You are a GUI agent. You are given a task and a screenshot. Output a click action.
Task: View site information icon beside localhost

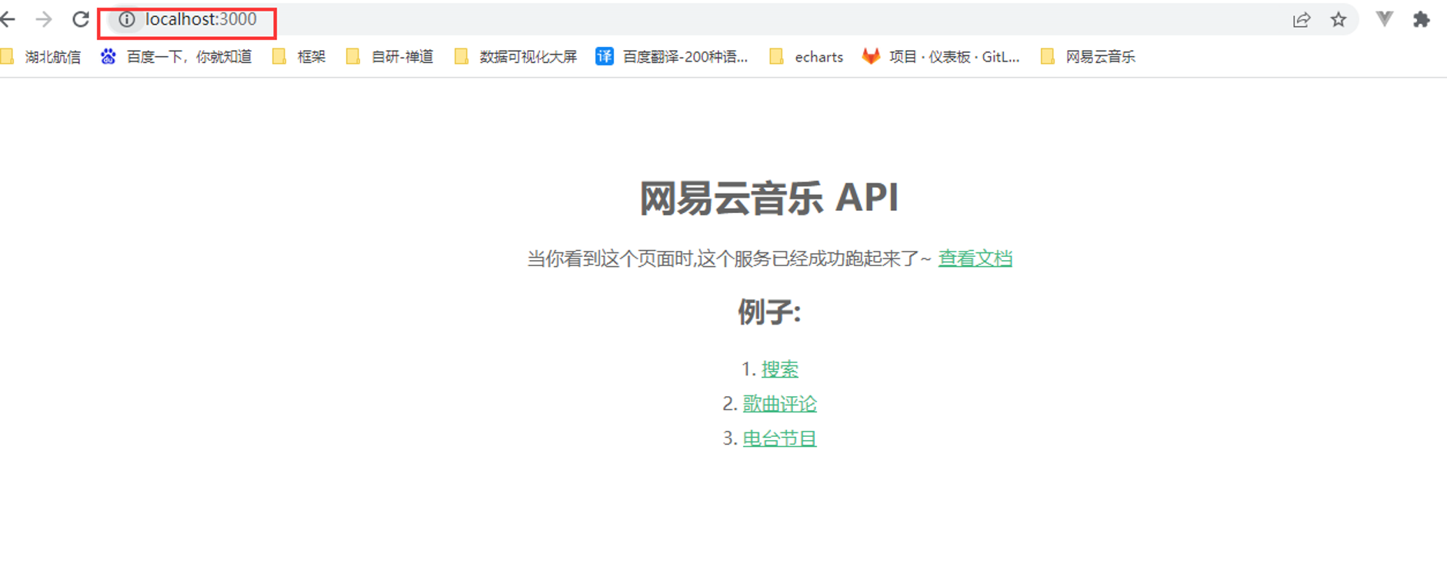pyautogui.click(x=127, y=20)
